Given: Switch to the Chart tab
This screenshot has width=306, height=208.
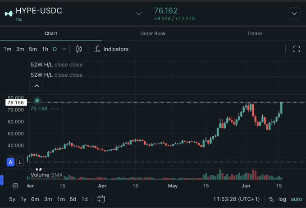Looking at the screenshot, I should pyautogui.click(x=51, y=33).
